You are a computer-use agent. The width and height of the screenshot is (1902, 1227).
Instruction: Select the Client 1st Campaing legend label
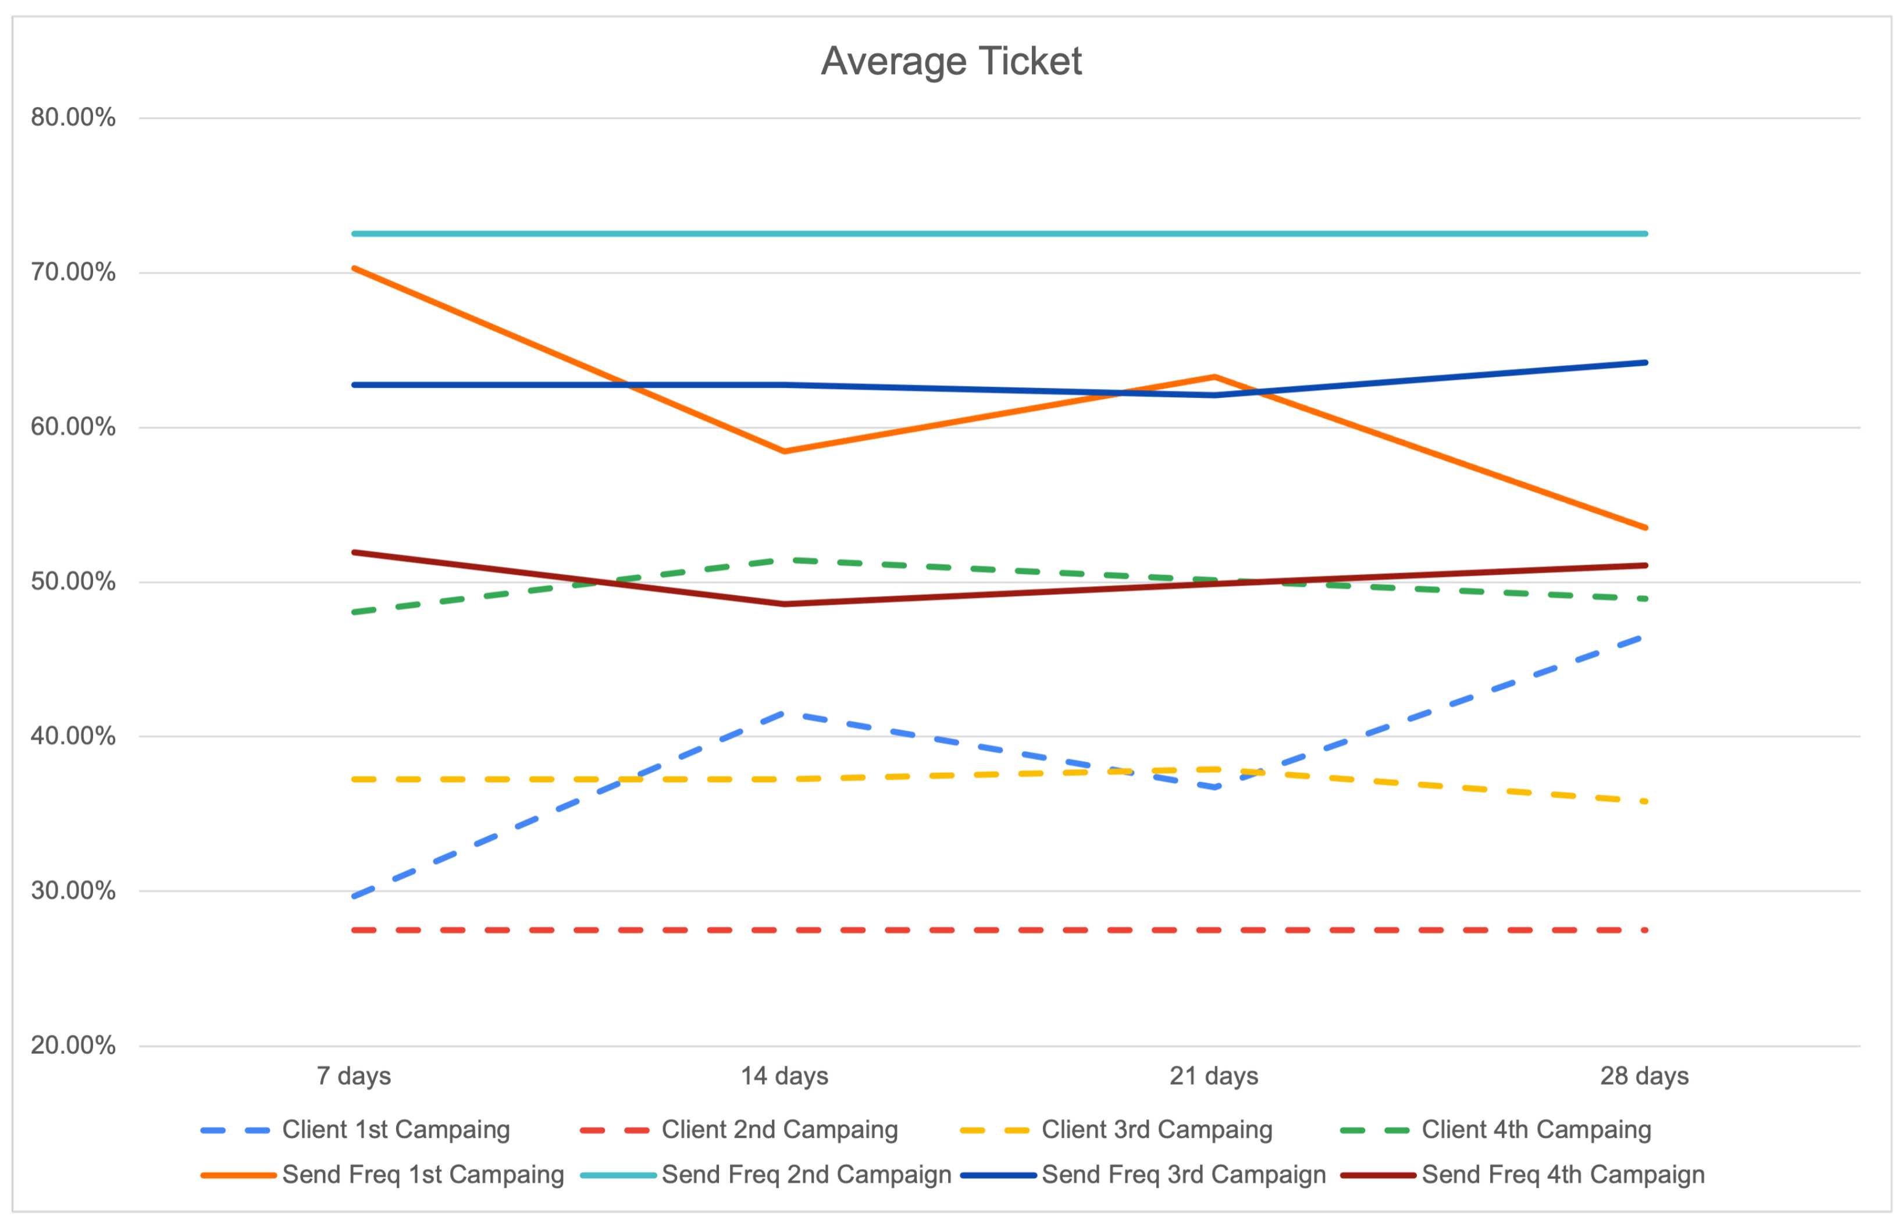click(395, 1130)
